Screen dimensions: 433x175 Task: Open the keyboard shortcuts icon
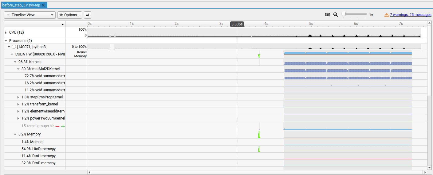click(x=328, y=15)
